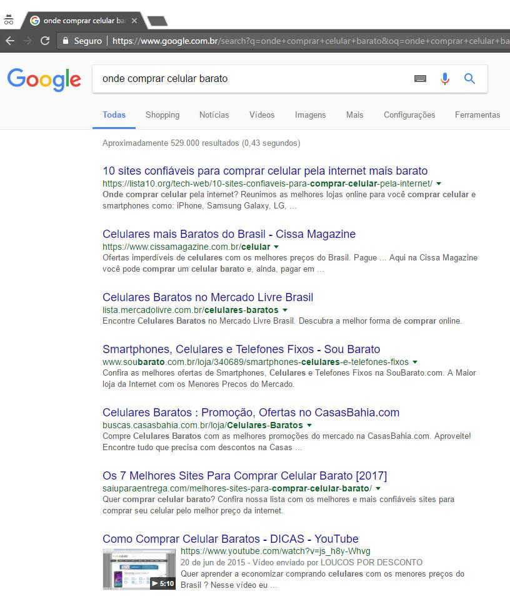This screenshot has height=601, width=510.
Task: Open the Sou Barato smartphones result
Action: tap(241, 349)
